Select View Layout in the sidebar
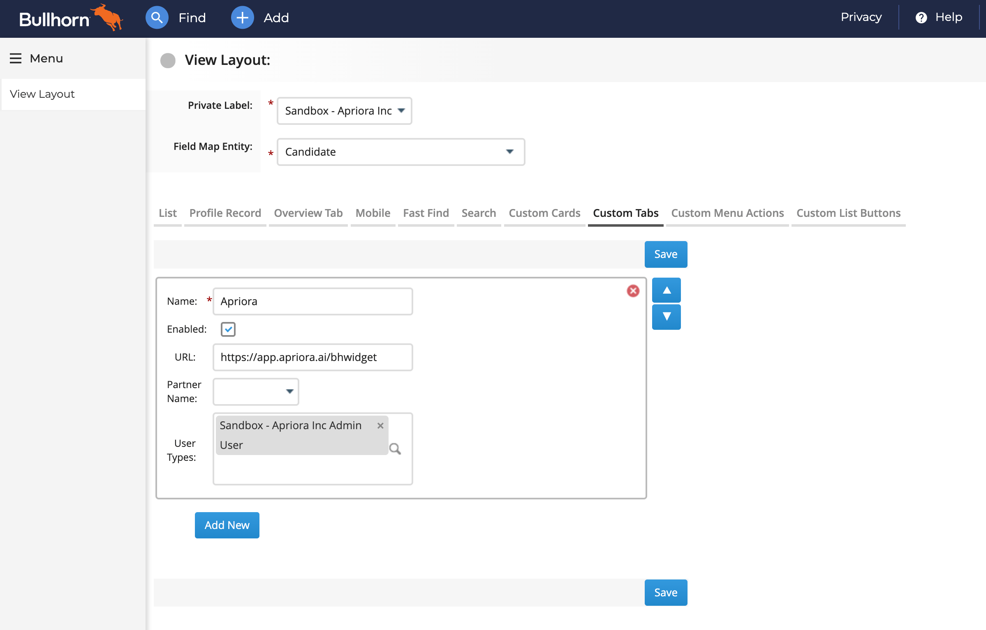Screen dimensions: 986x630 tap(74, 94)
